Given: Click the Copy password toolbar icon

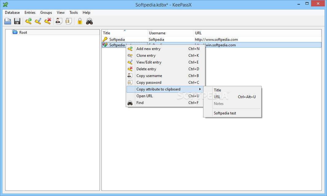Looking at the screenshot, I should point(69,21).
